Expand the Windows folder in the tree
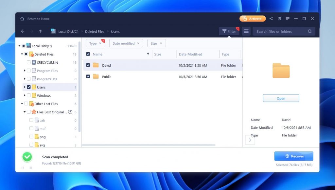 click(x=25, y=95)
